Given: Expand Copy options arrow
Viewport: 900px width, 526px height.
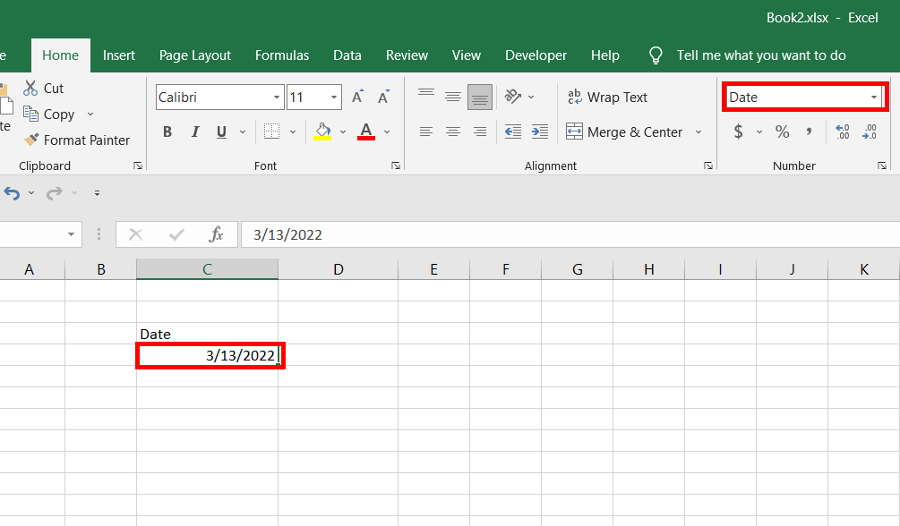Looking at the screenshot, I should coord(90,115).
